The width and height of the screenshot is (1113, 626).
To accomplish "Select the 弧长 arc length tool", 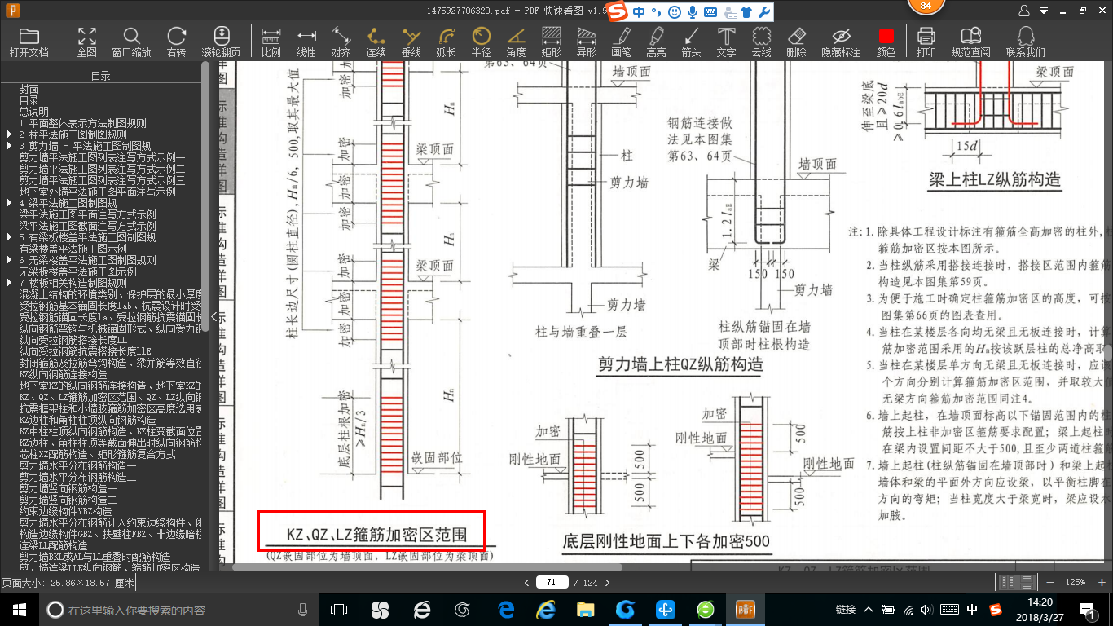I will click(447, 42).
